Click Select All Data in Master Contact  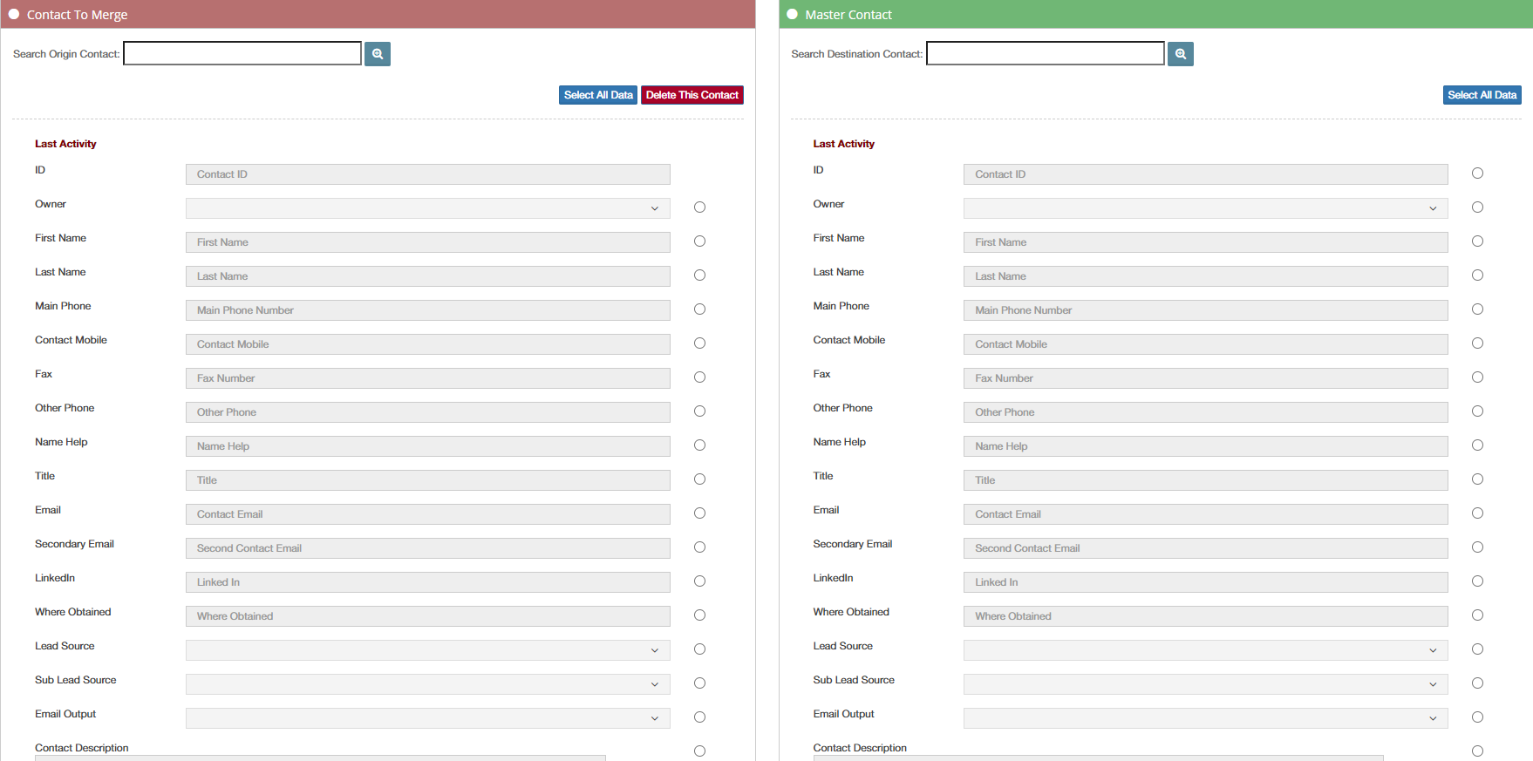[x=1482, y=95]
